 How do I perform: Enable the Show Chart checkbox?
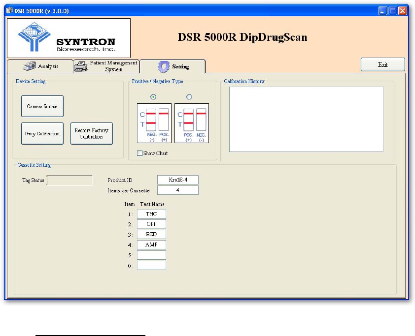coord(140,153)
